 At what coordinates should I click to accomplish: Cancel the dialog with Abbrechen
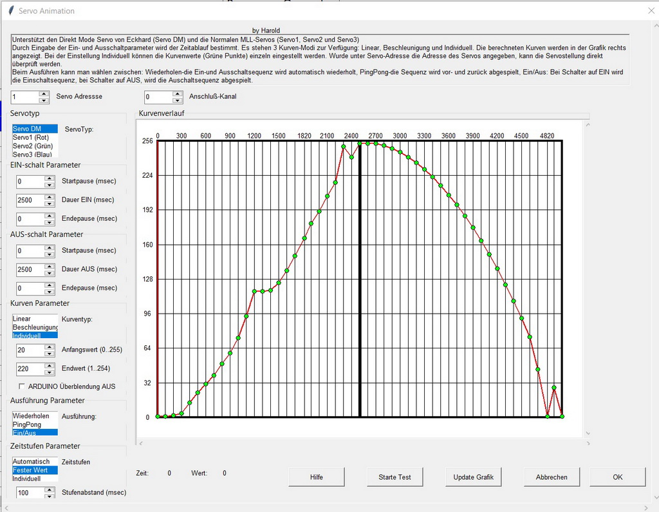[x=552, y=477]
